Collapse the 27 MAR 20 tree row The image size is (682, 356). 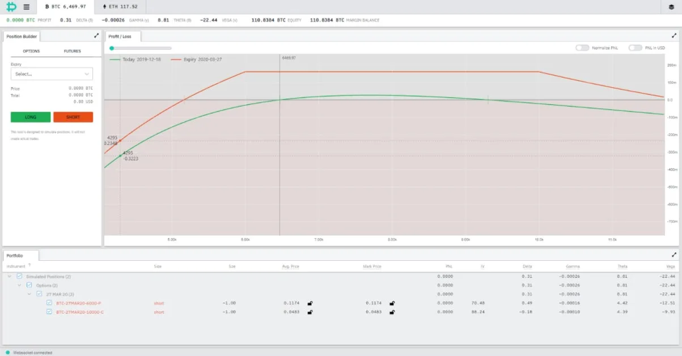[29, 294]
